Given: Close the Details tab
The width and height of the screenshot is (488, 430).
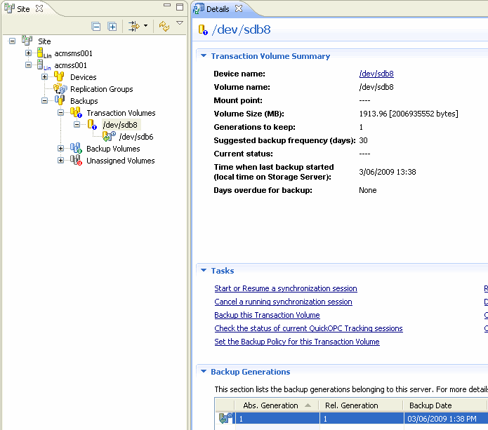Looking at the screenshot, I should coord(239,8).
